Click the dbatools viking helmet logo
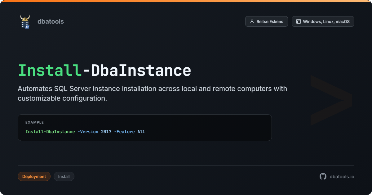 (x=25, y=22)
